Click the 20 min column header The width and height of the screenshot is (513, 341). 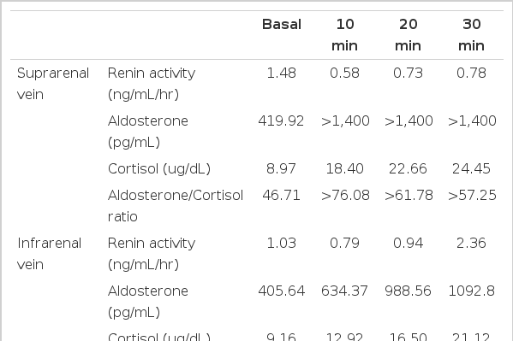click(x=408, y=35)
